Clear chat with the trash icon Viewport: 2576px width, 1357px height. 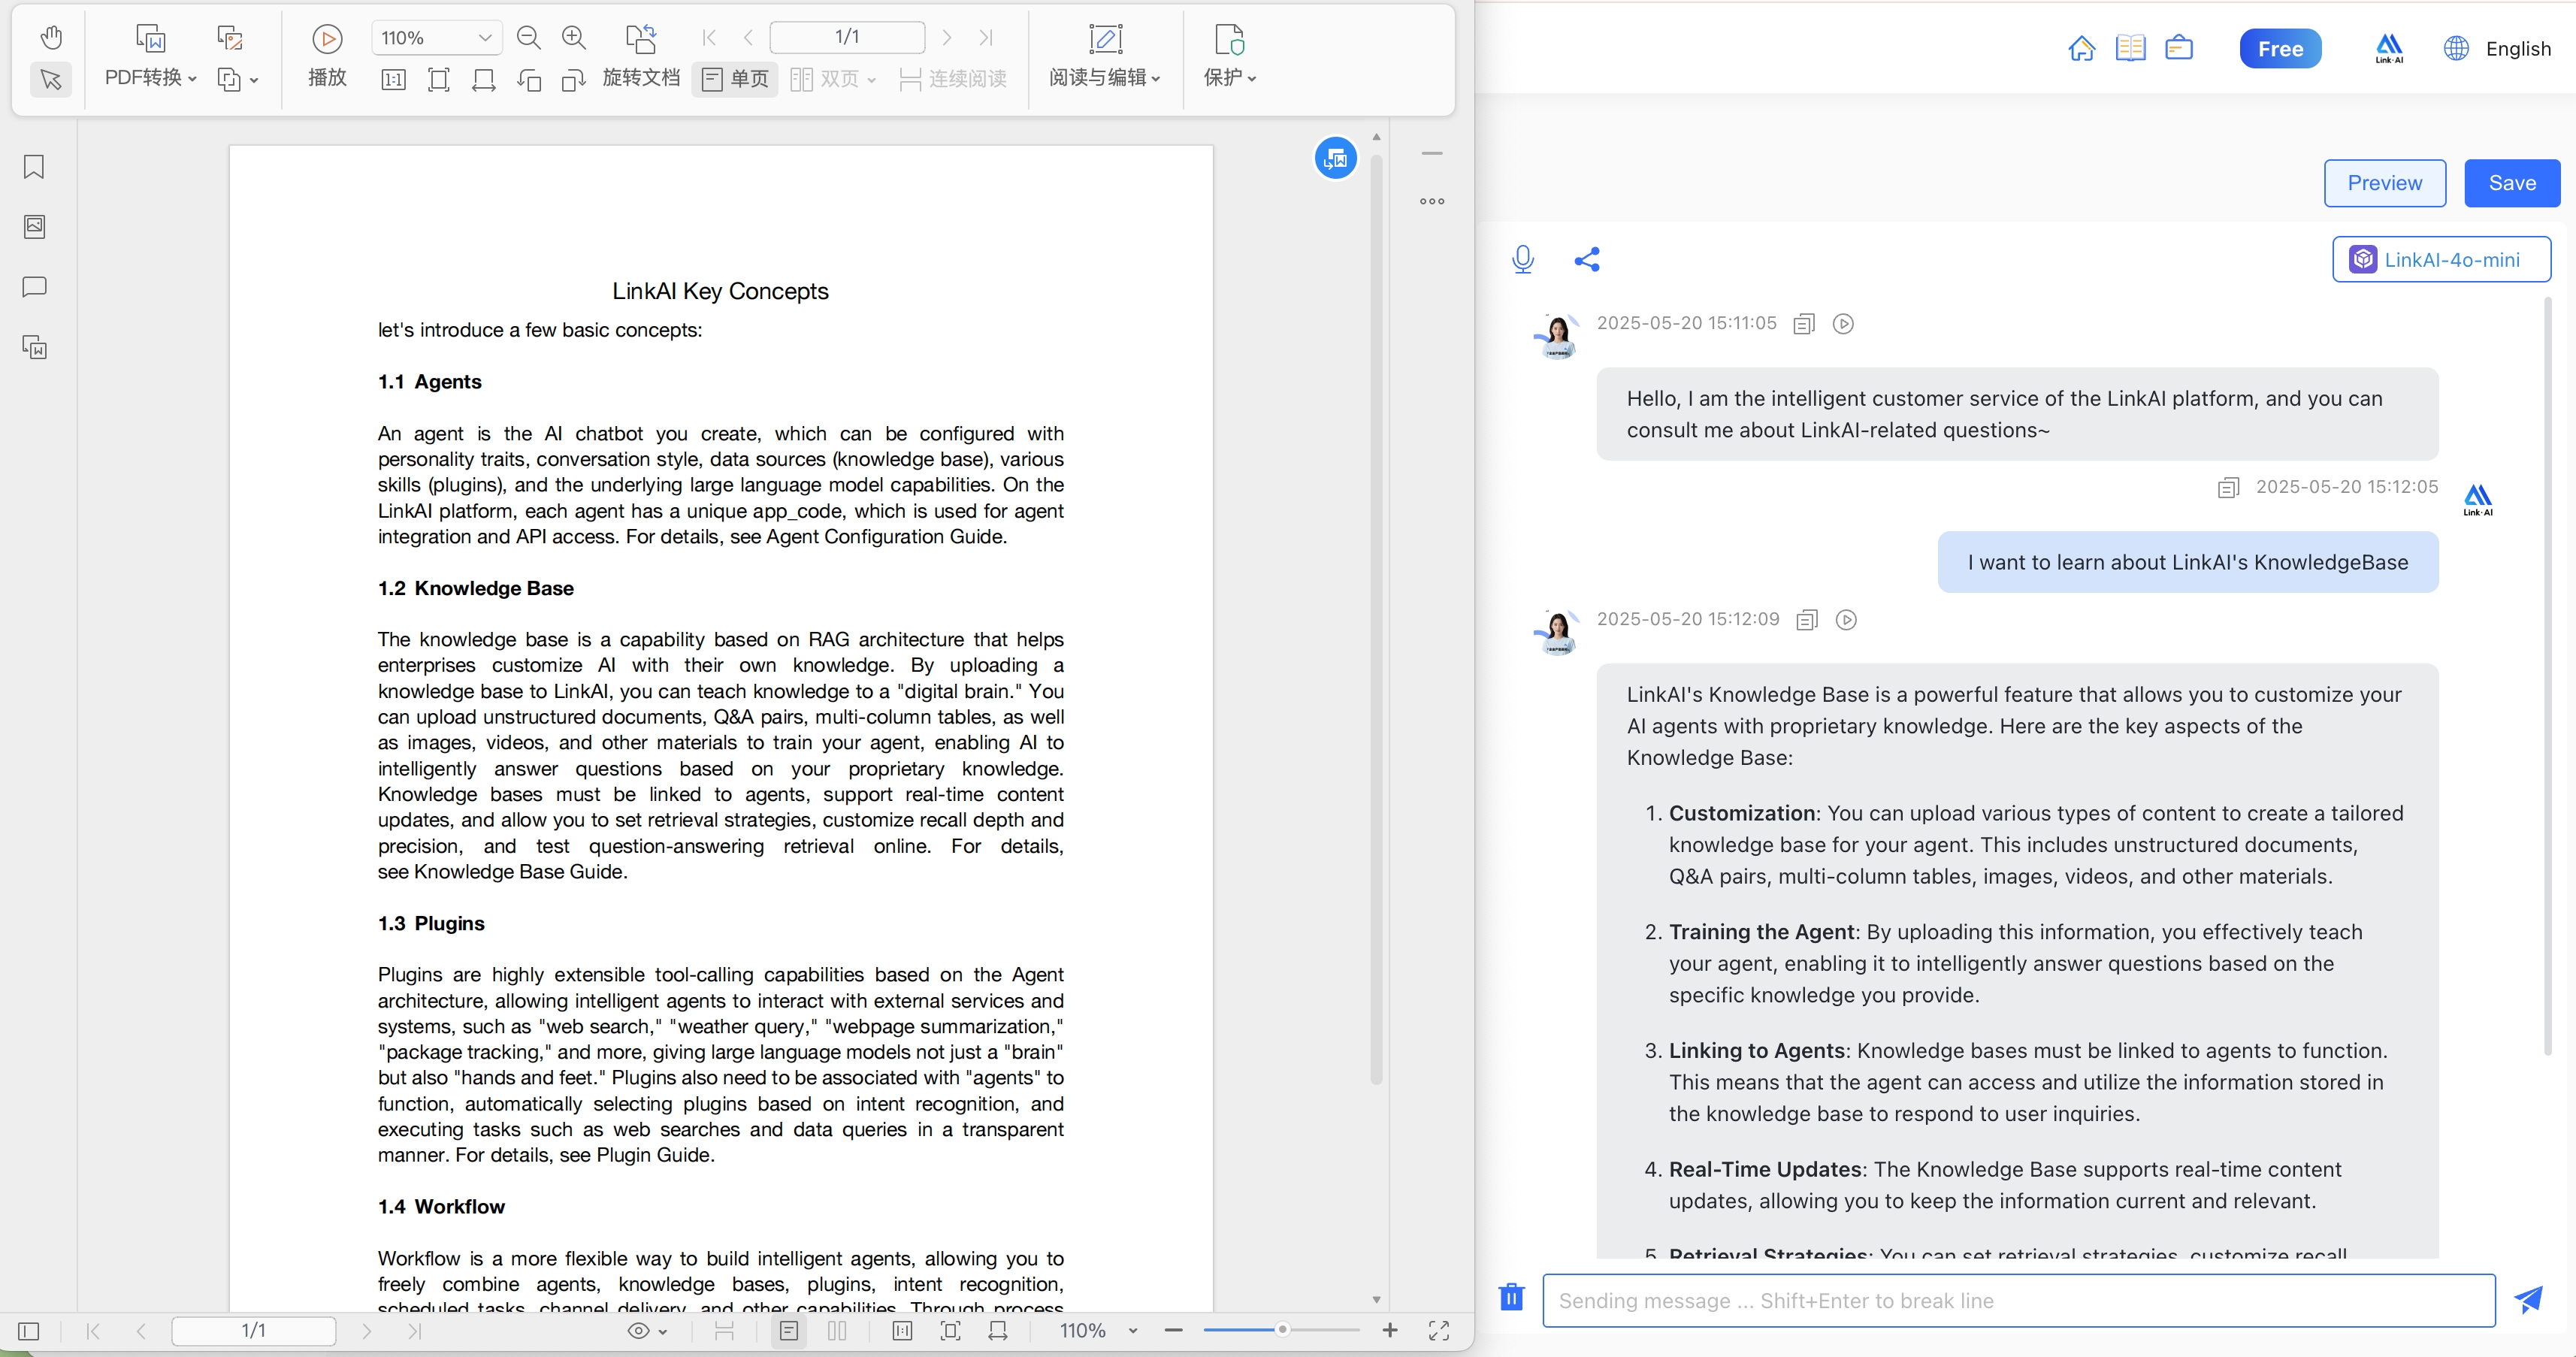pyautogui.click(x=1511, y=1297)
